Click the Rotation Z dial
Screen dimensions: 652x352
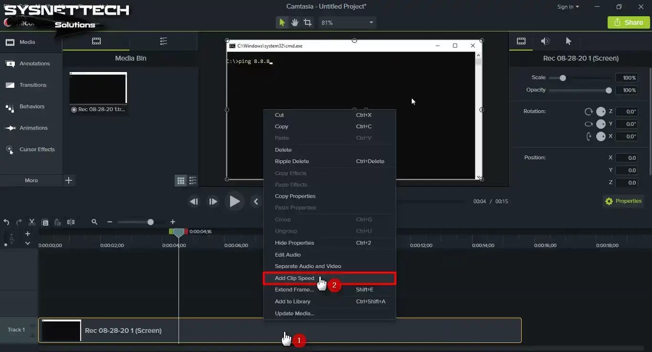pyautogui.click(x=601, y=112)
